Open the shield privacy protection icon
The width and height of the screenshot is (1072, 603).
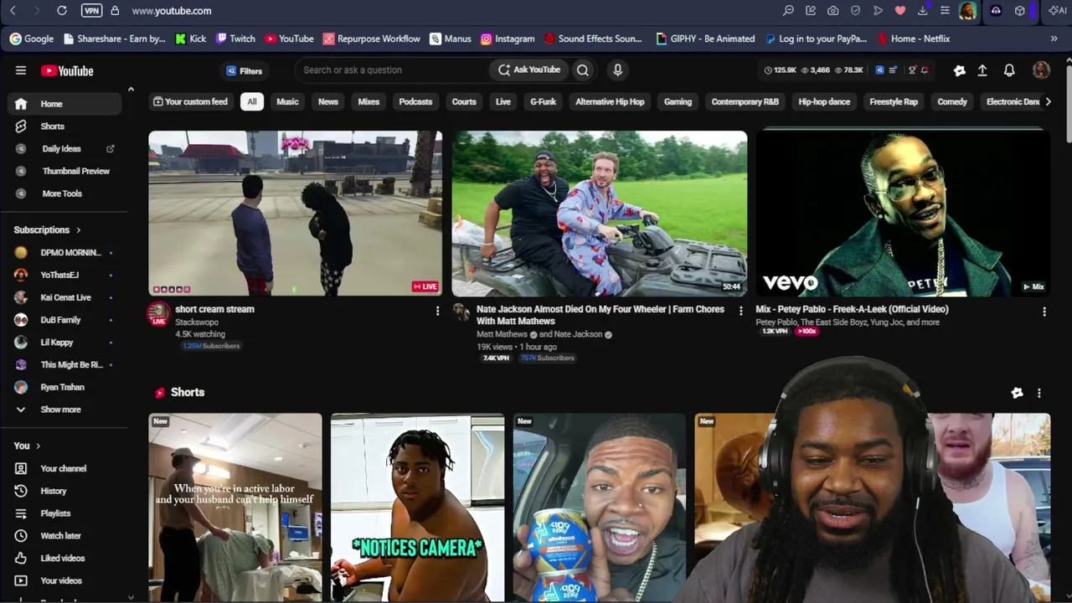point(855,11)
